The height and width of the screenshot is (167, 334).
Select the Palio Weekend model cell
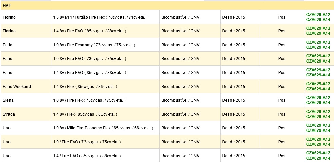pos(26,86)
